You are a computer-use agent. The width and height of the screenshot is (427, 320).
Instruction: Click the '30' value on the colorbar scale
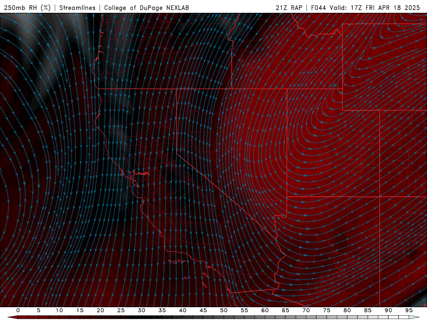point(141,310)
